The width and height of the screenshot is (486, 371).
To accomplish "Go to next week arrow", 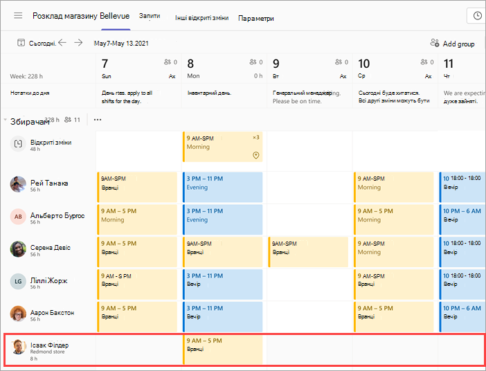I will (78, 43).
